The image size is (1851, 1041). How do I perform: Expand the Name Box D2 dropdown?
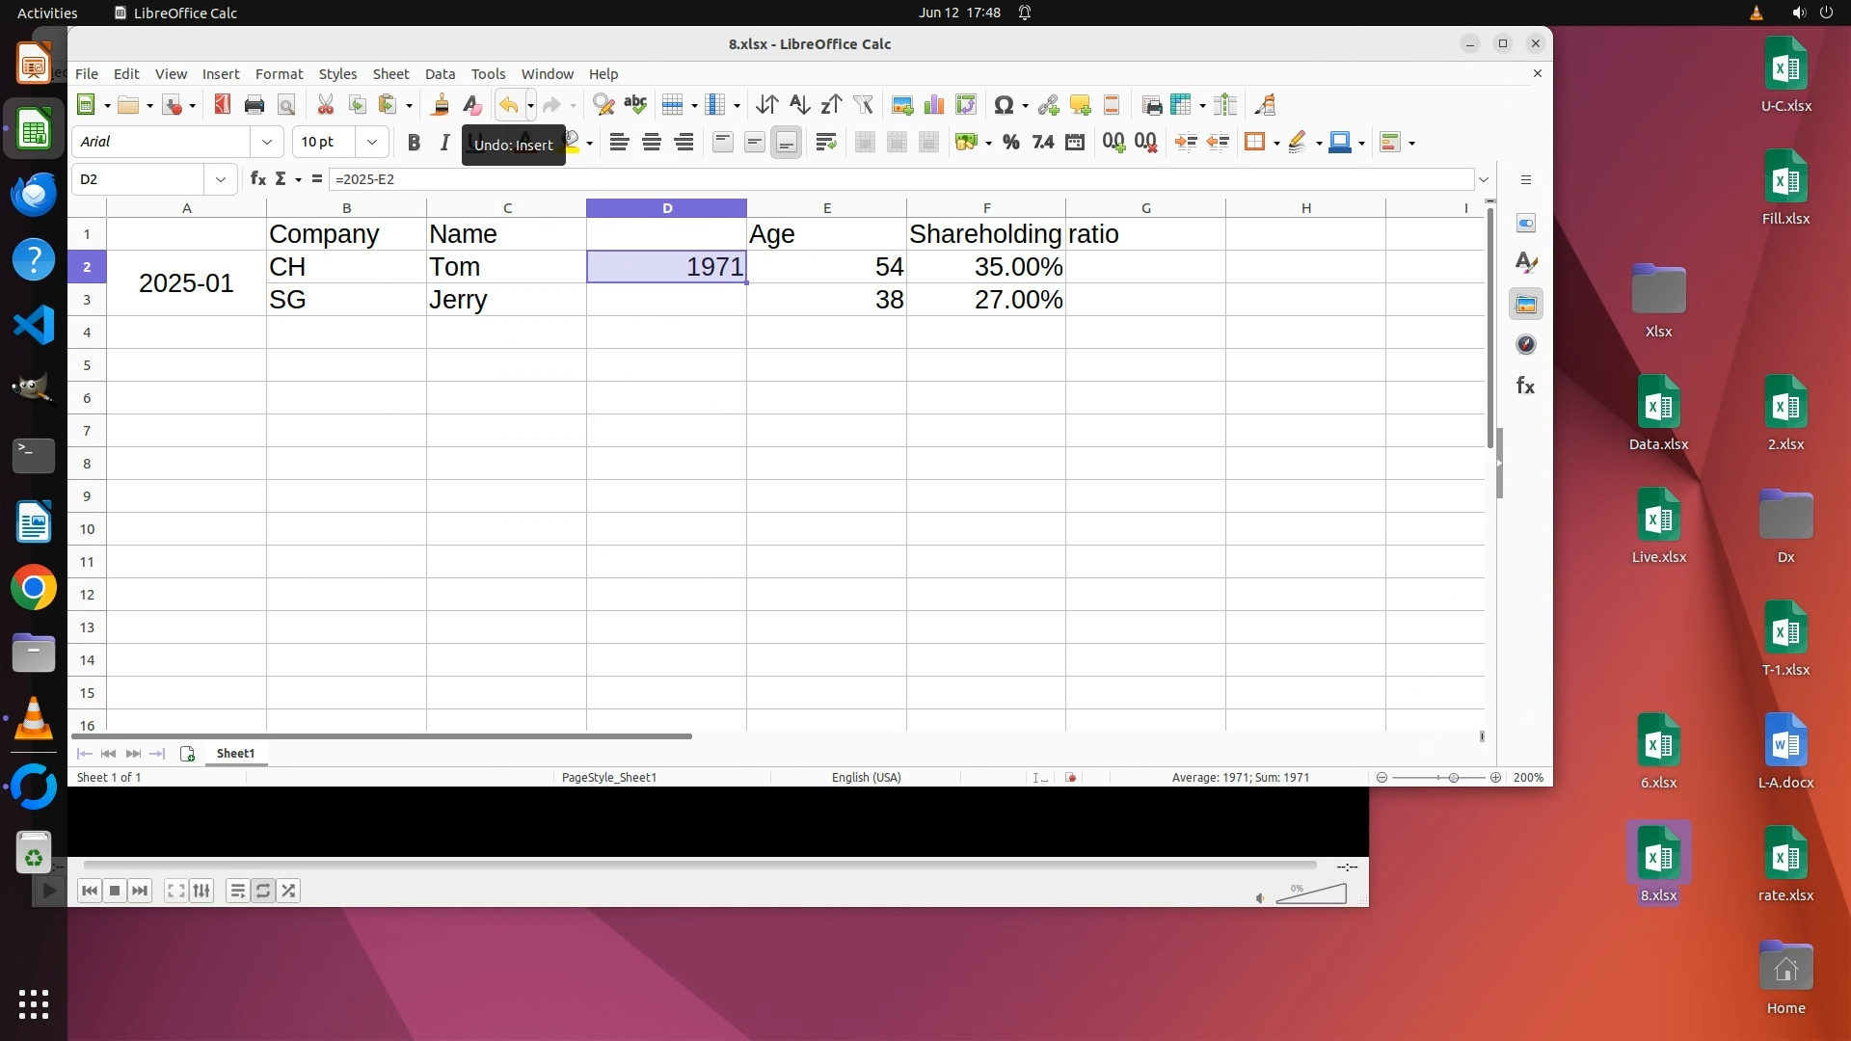click(221, 179)
